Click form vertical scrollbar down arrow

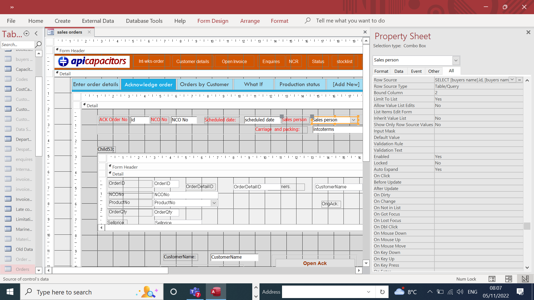366,263
